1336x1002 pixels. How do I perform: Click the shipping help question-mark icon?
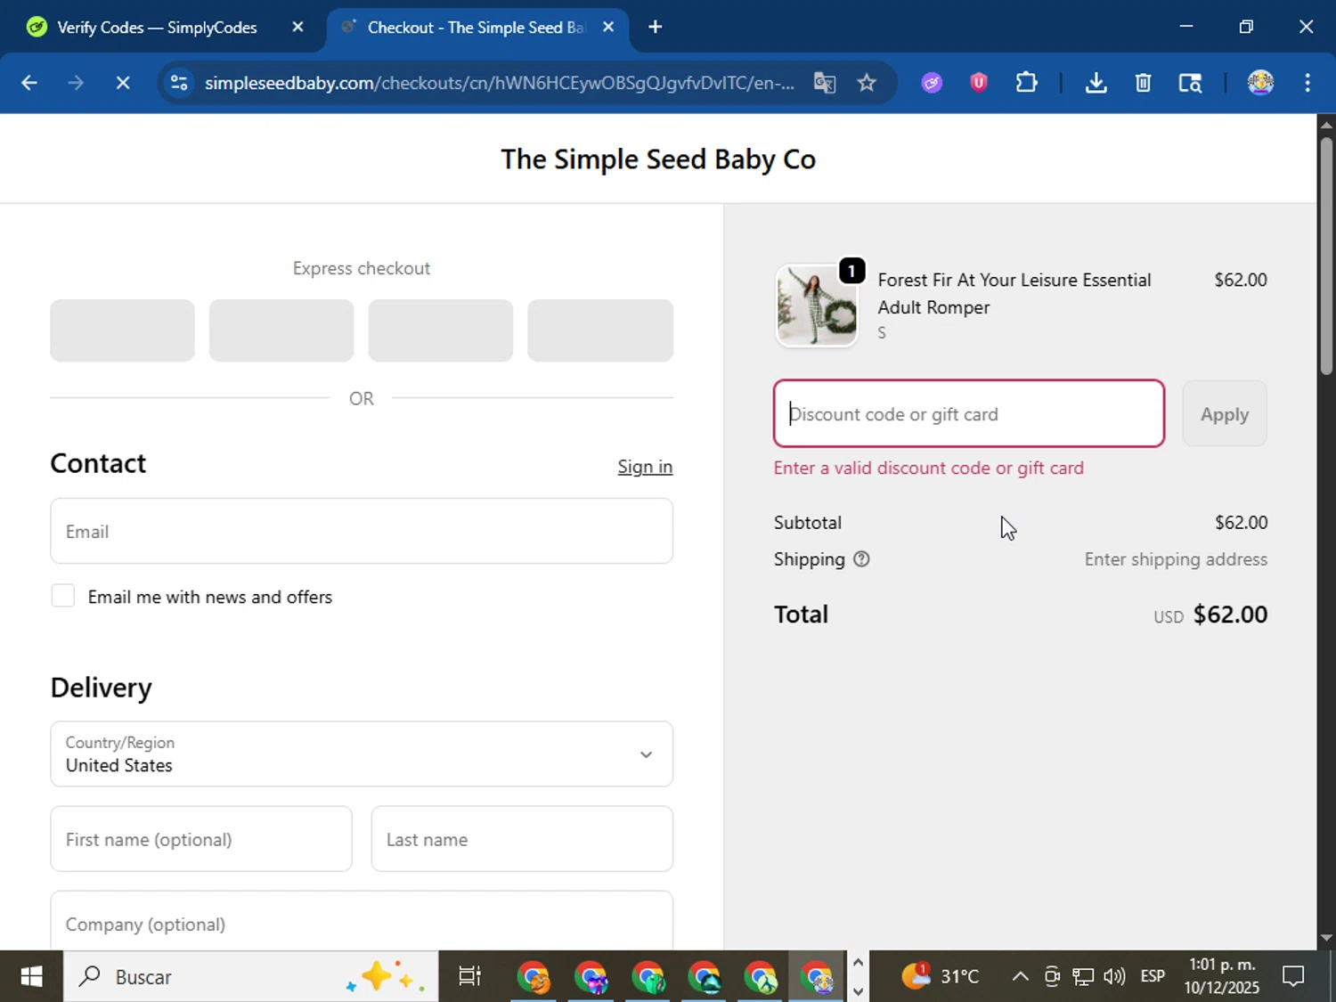[861, 559]
